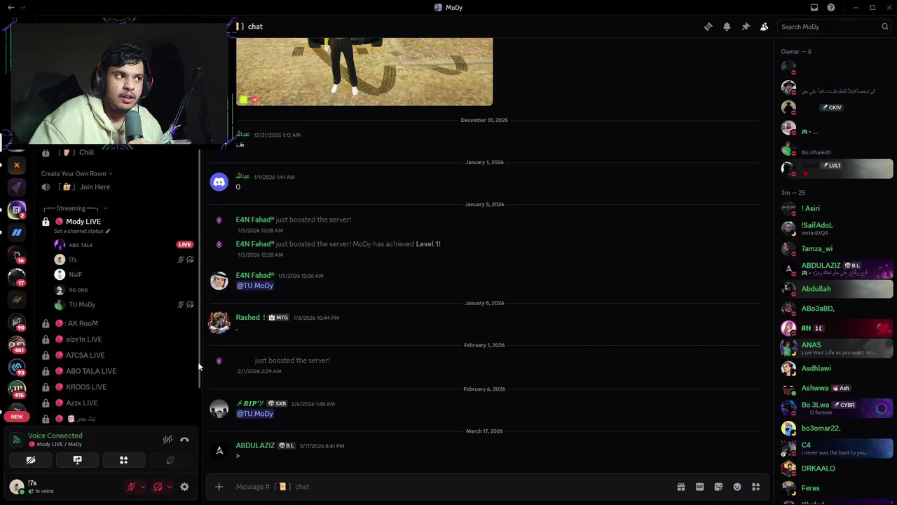897x505 pixels.
Task: Open server icon with badge 2
Action: coord(17,210)
